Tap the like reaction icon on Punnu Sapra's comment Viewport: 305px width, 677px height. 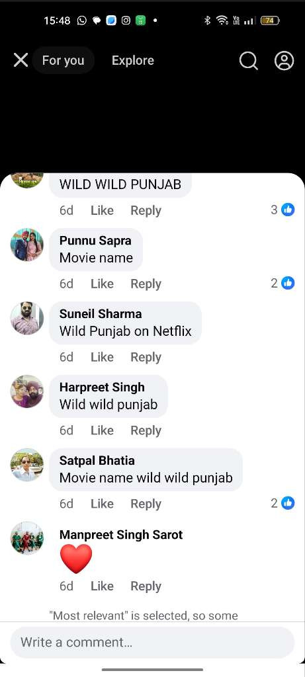click(x=288, y=283)
